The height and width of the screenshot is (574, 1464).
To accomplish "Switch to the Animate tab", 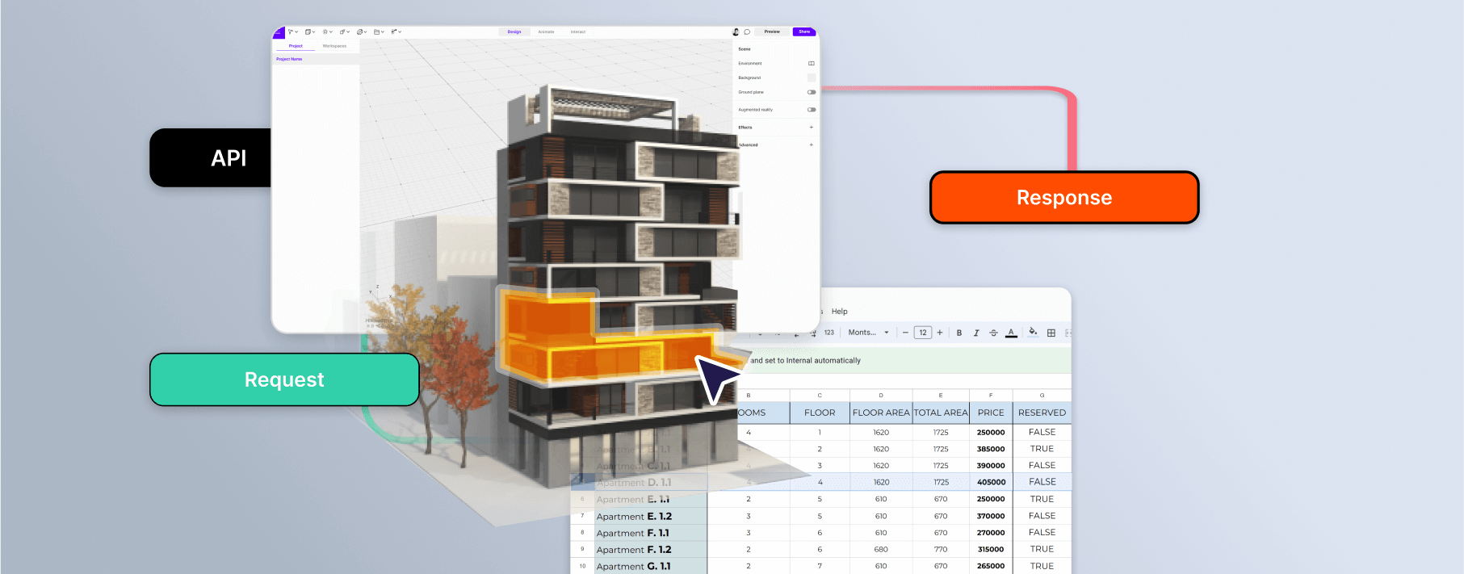I will point(546,32).
